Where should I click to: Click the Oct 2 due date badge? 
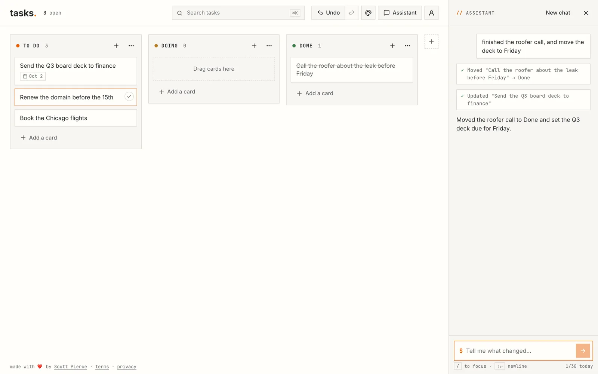point(33,76)
